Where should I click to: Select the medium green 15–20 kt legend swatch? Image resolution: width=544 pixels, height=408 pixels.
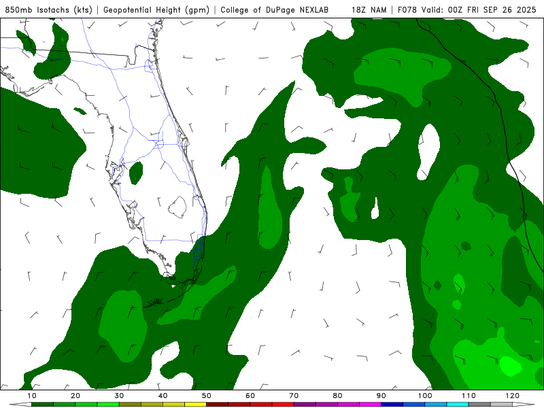pyautogui.click(x=64, y=405)
